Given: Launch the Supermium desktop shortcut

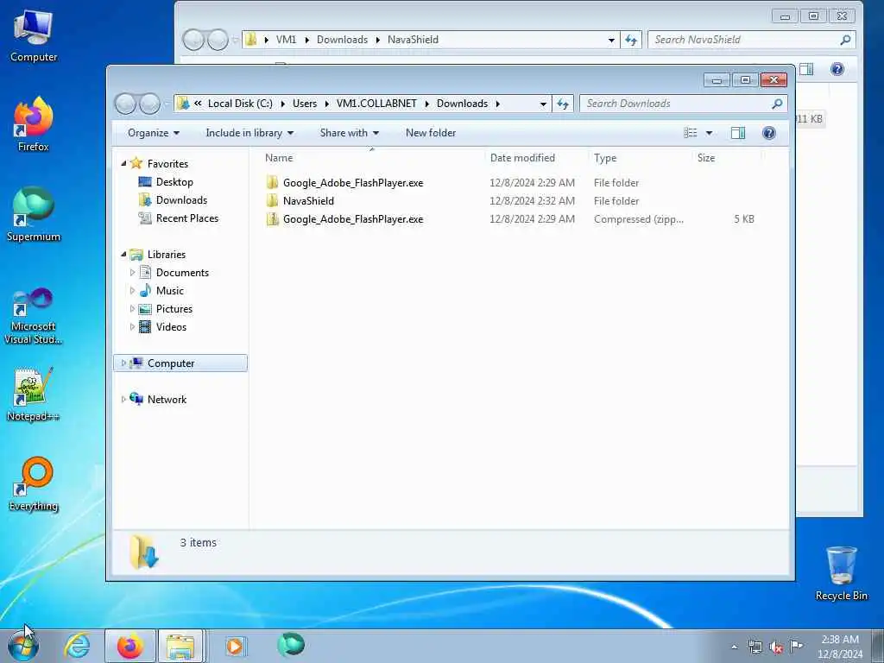Looking at the screenshot, I should click(34, 215).
